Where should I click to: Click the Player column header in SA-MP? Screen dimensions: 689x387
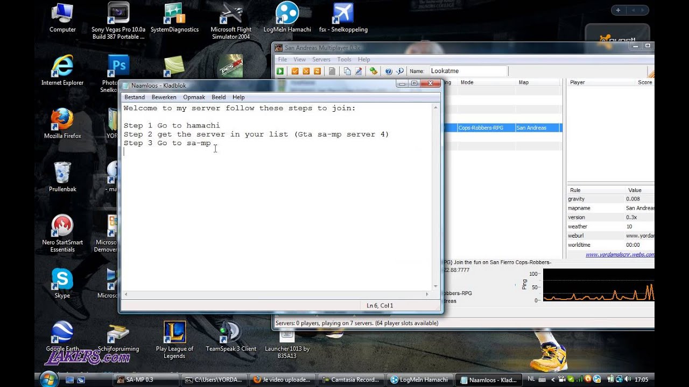(x=601, y=82)
